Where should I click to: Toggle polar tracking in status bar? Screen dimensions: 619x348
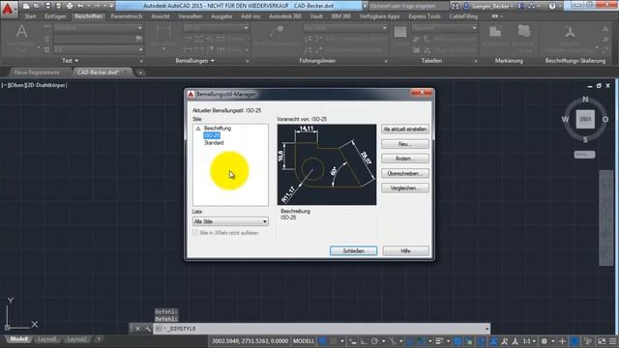point(374,341)
